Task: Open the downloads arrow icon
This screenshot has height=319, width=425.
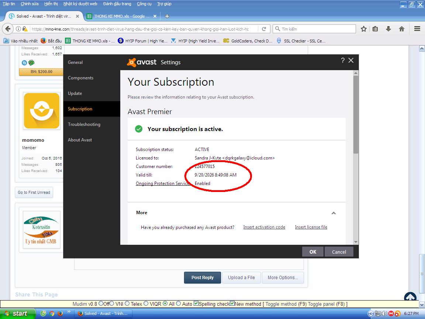Action: [x=388, y=29]
